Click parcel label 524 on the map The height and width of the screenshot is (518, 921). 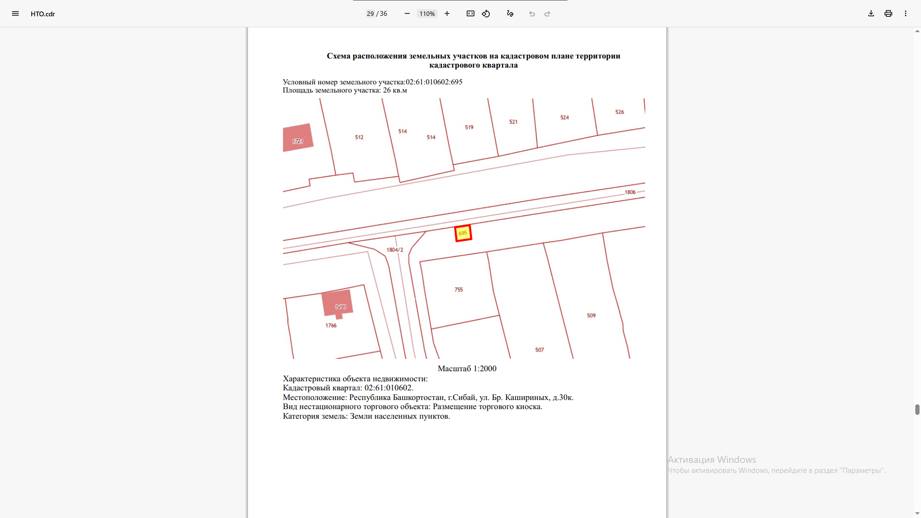click(x=565, y=118)
